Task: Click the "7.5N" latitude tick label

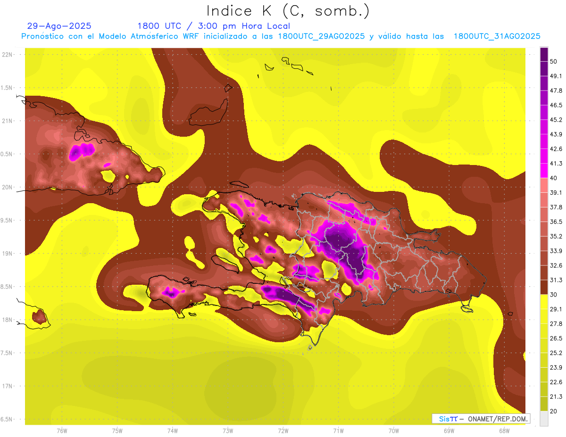Action: click(7, 353)
